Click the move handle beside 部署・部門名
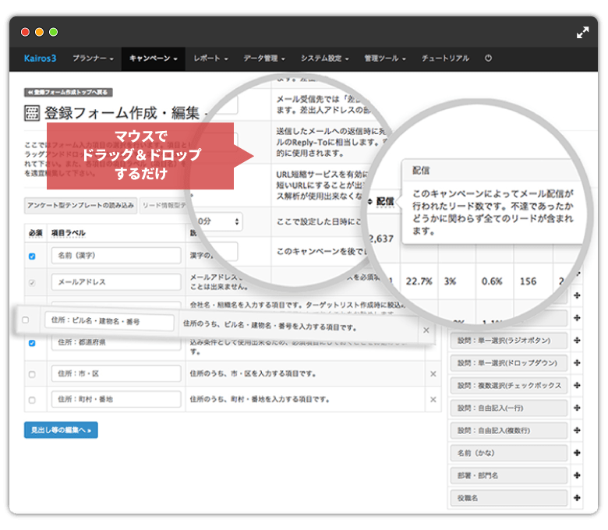This screenshot has height=530, width=608. click(577, 475)
